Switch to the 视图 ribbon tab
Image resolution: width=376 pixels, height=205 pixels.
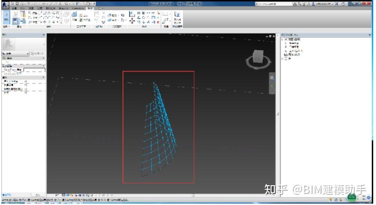click(31, 8)
